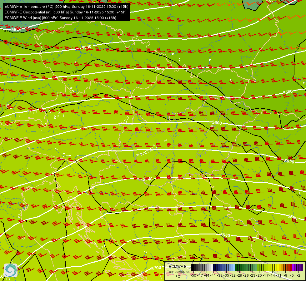Click the -50 value on the legend
The image size is (306, 281).
tap(193, 275)
